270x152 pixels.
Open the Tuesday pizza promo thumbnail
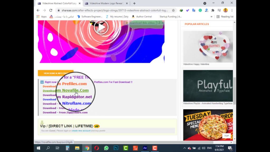tap(208, 125)
